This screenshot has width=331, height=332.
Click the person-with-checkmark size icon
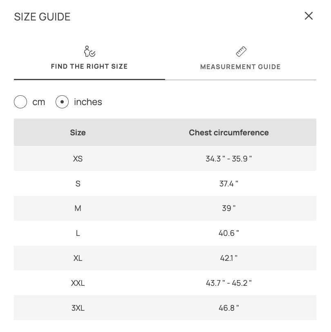point(89,52)
